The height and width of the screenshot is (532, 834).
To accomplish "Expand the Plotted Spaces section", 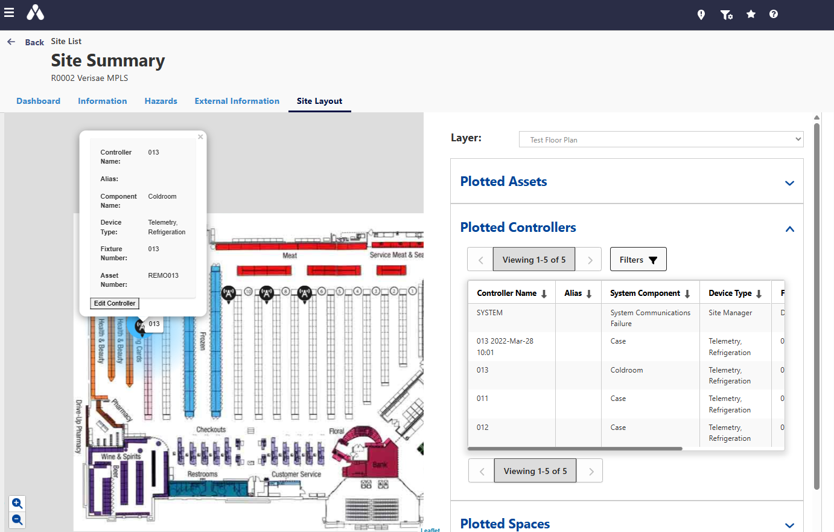I will (789, 525).
